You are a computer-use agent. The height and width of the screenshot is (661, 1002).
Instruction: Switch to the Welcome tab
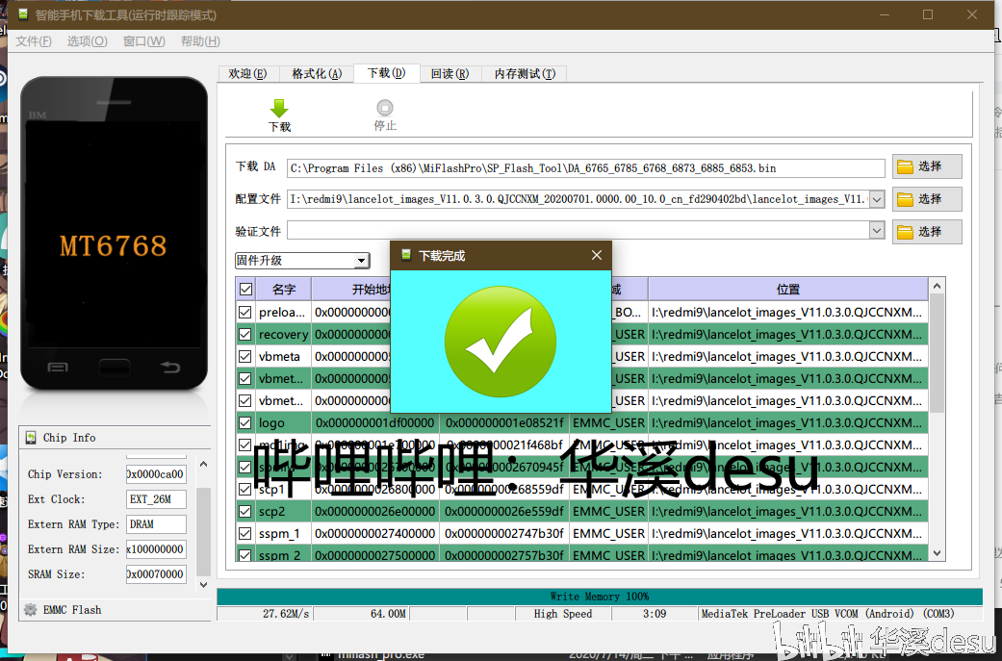248,74
